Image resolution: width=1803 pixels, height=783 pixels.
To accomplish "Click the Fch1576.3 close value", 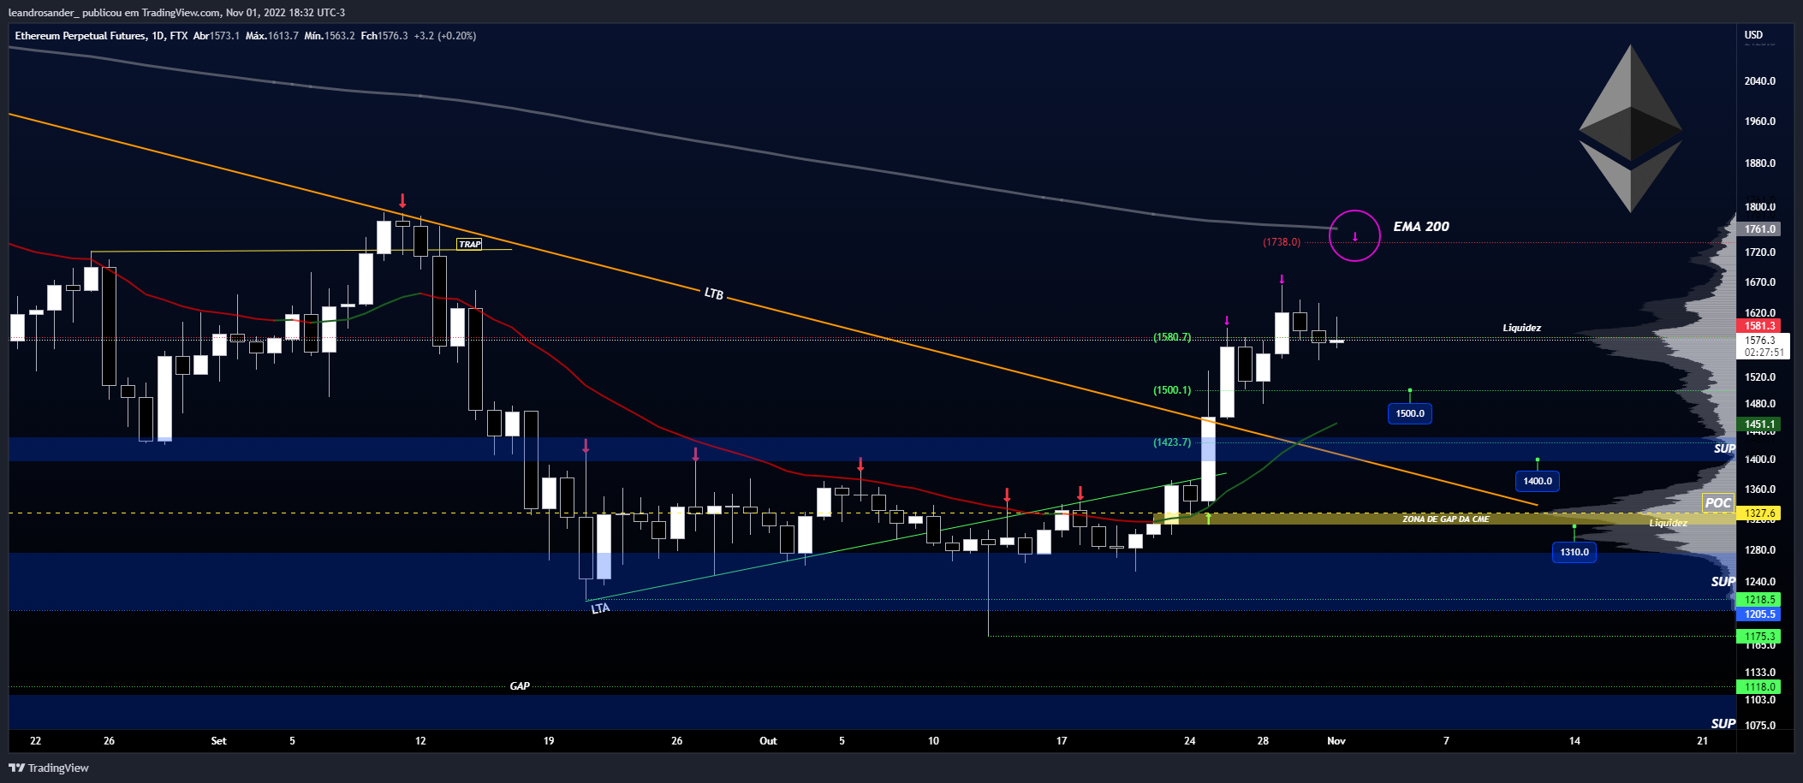I will [x=384, y=36].
